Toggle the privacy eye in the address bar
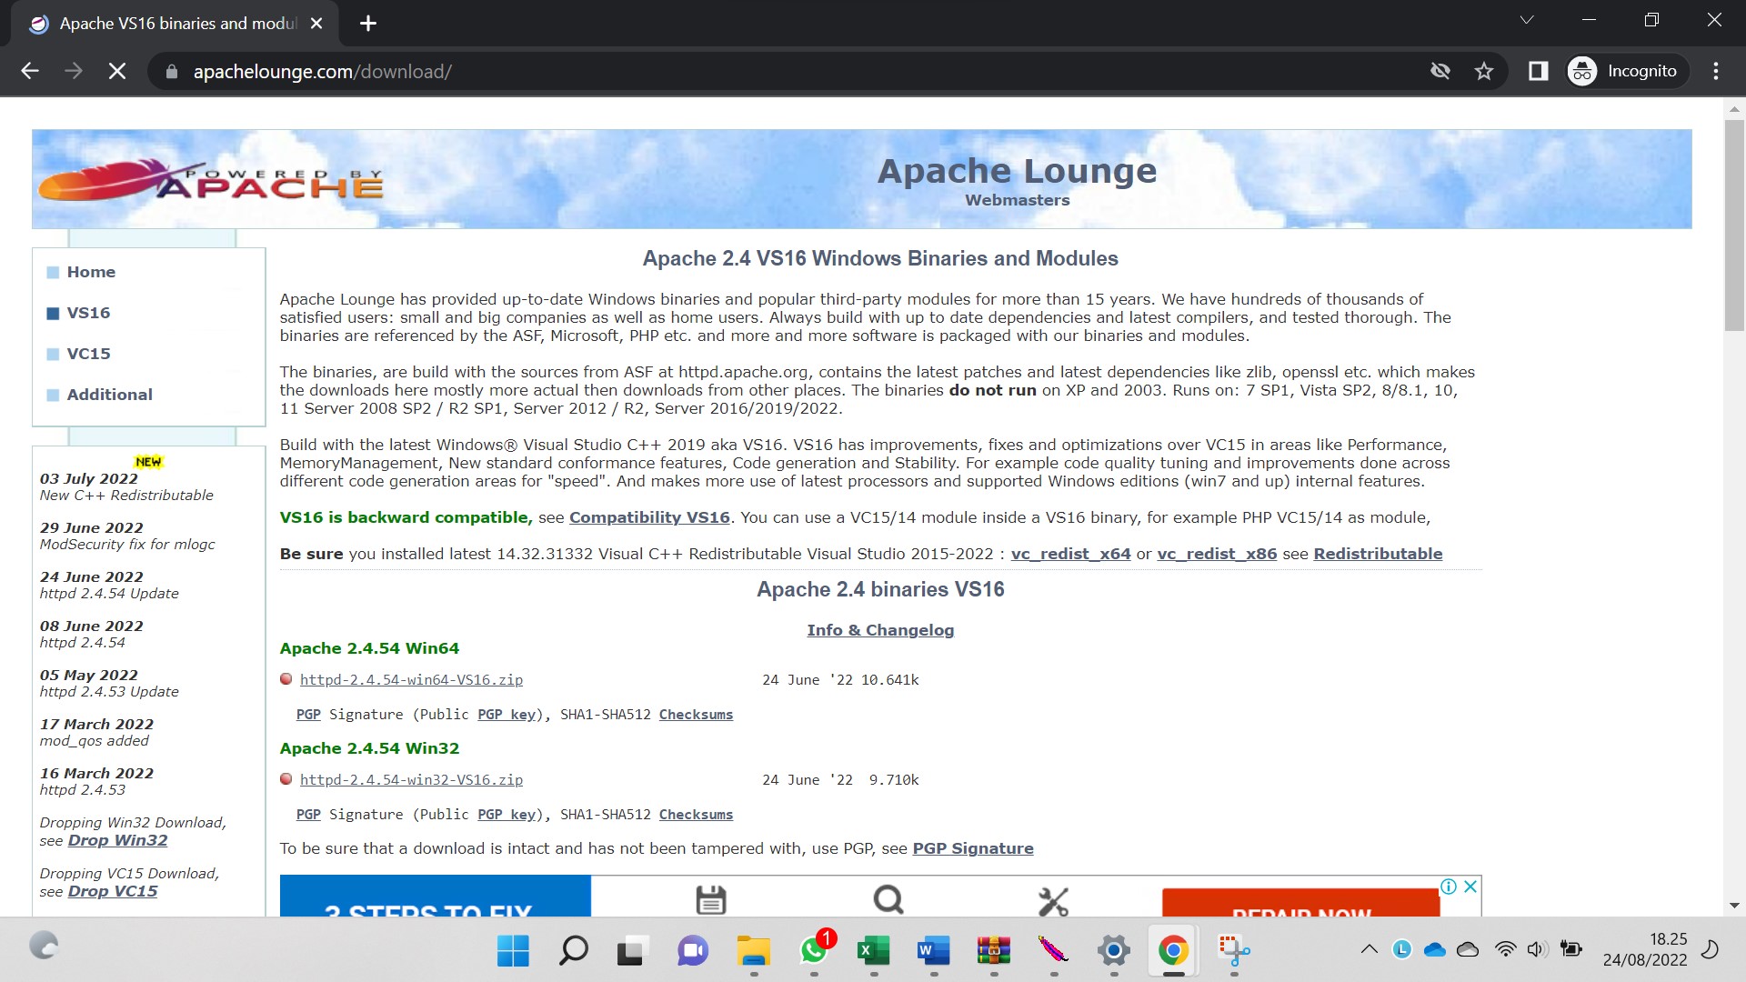 pos(1440,70)
